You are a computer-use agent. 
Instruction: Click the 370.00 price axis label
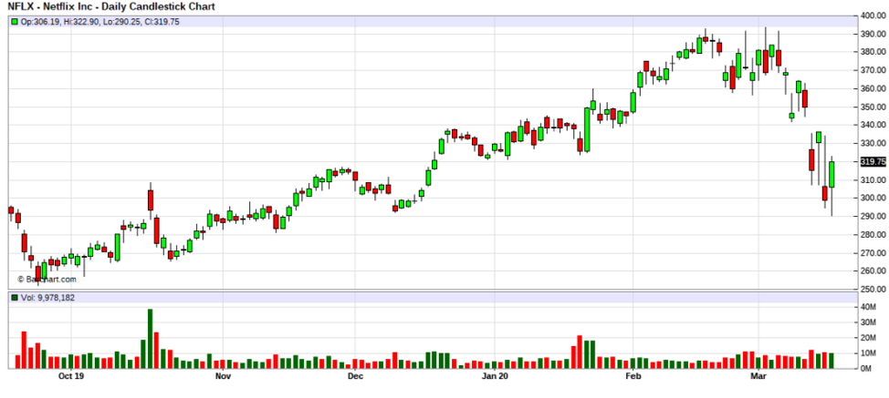pos(873,71)
